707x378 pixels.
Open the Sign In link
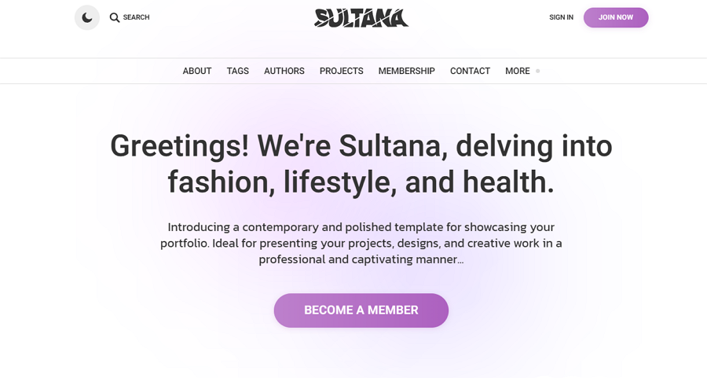(x=561, y=17)
